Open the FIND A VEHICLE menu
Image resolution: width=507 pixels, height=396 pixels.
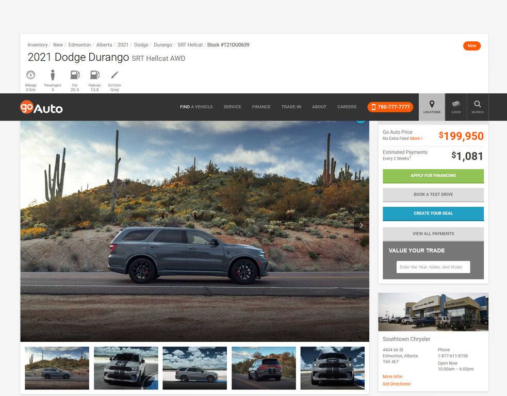click(x=197, y=107)
